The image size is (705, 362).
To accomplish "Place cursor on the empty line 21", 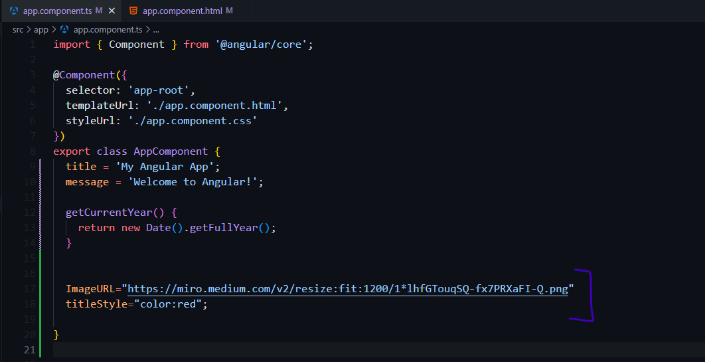I will [378, 350].
